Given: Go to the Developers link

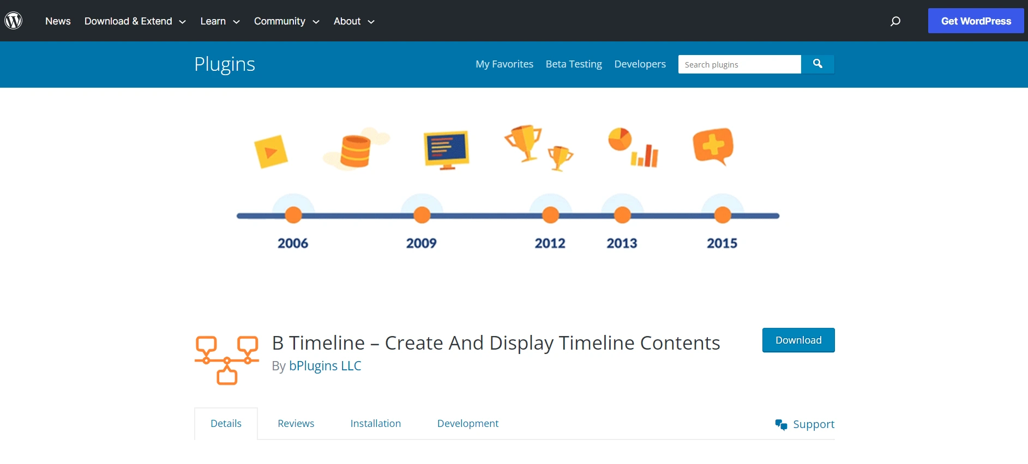Looking at the screenshot, I should (x=640, y=64).
